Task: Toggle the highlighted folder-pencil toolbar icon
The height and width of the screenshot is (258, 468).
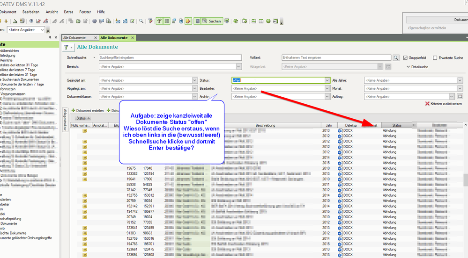Action: point(188,21)
